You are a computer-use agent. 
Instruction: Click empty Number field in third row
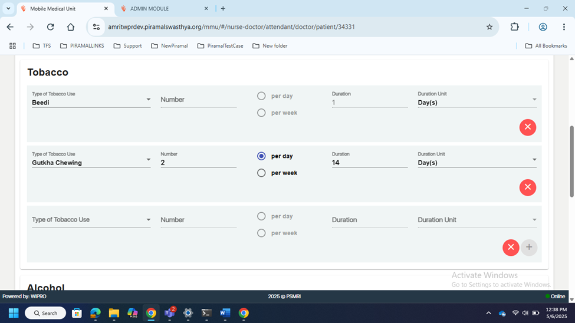point(198,220)
